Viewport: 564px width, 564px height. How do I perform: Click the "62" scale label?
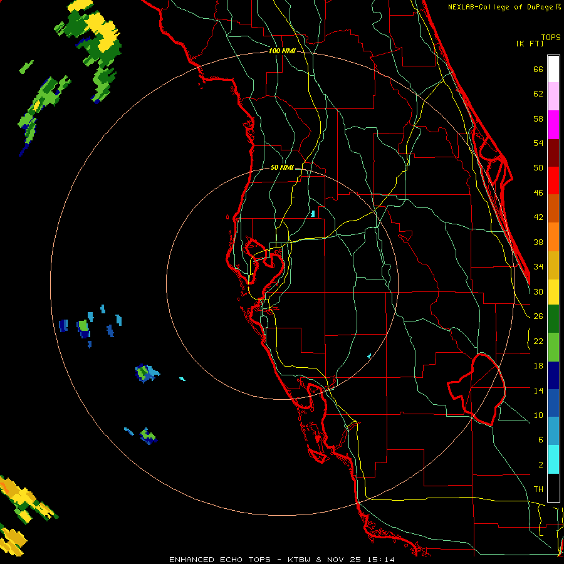(538, 94)
